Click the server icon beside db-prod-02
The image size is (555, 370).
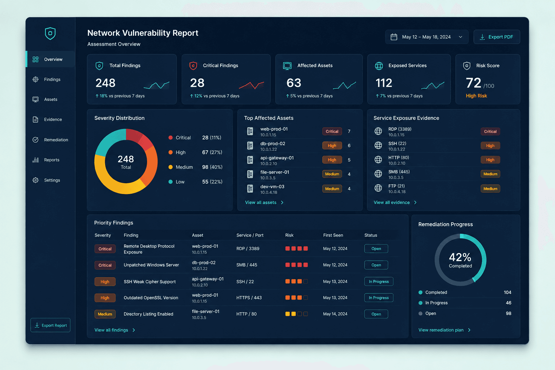250,146
